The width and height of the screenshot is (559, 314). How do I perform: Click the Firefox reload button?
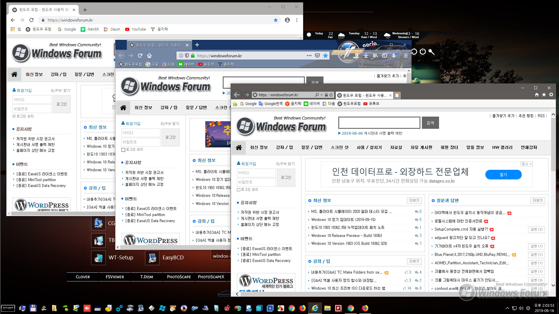coord(140,56)
